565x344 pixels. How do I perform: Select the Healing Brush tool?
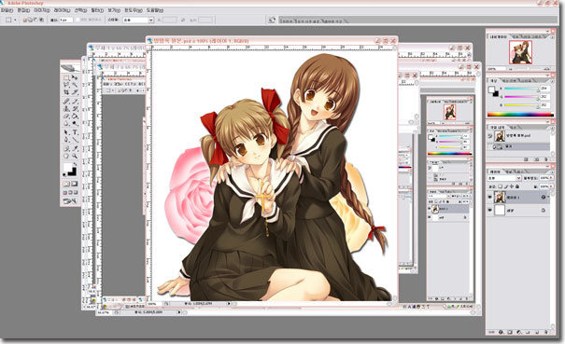(66, 101)
